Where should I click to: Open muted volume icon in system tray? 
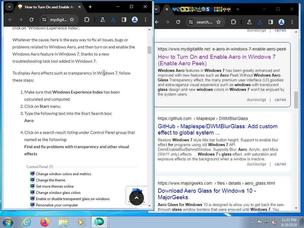point(274,223)
